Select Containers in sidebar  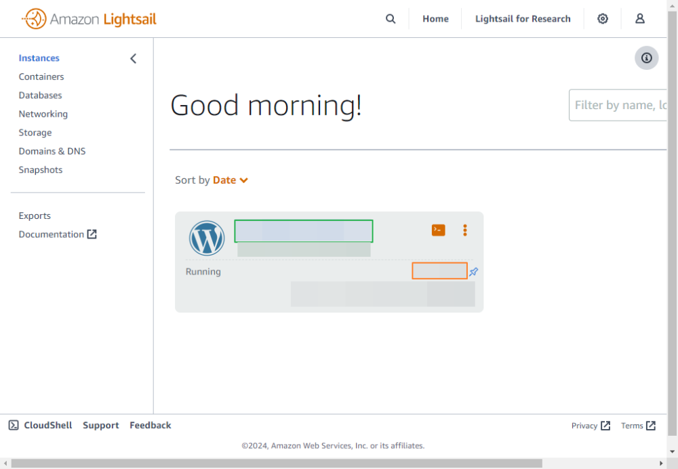41,77
